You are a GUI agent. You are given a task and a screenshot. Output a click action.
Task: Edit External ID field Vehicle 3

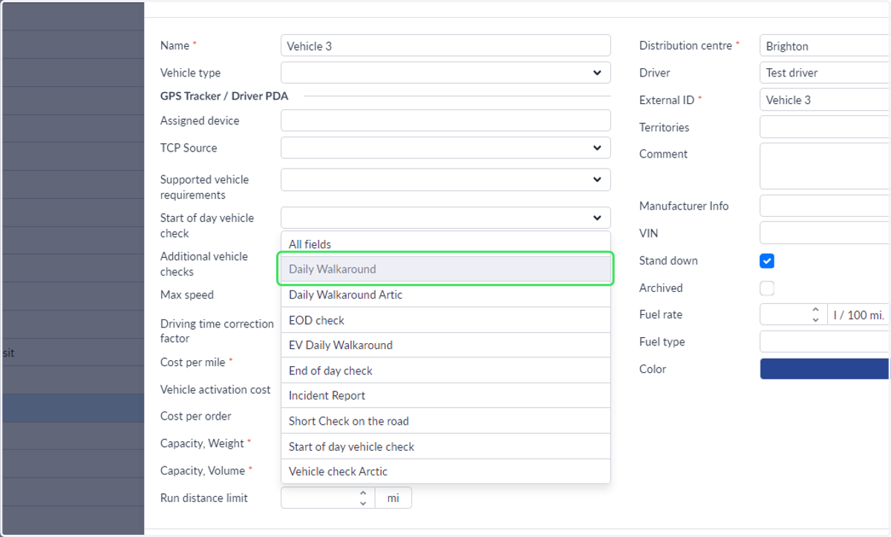tap(825, 100)
